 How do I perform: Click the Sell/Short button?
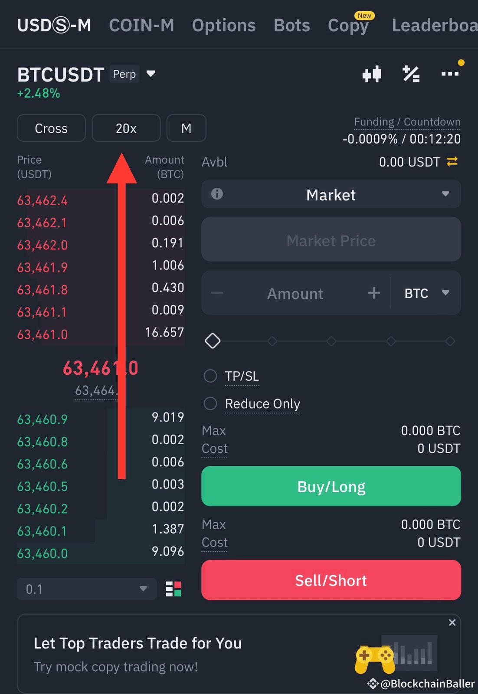[x=331, y=580]
